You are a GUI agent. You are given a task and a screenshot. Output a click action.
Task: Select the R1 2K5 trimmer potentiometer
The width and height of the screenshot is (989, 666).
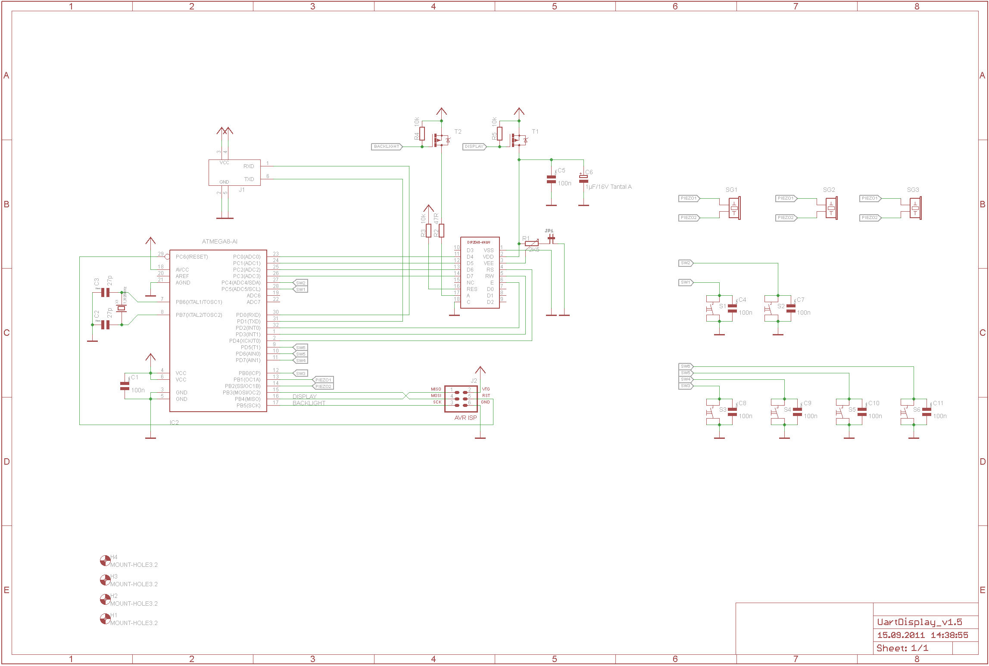coord(532,244)
